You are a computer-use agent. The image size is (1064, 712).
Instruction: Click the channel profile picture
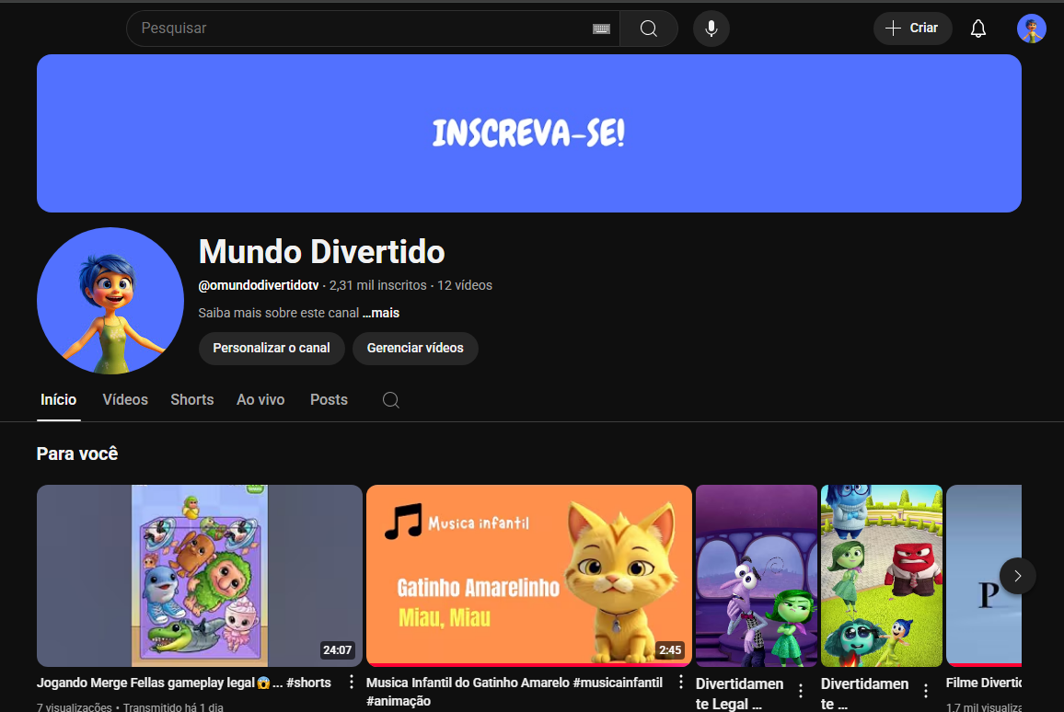click(110, 301)
